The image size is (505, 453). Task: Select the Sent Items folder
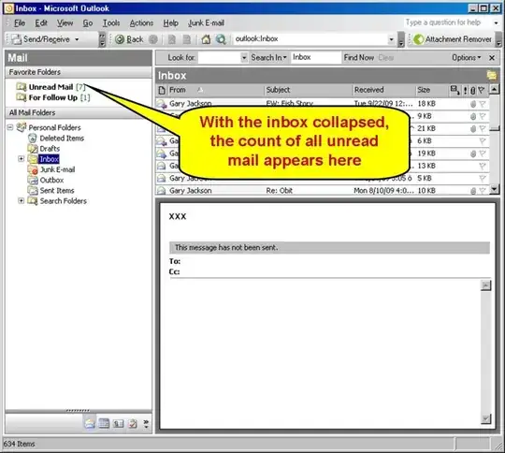50,191
